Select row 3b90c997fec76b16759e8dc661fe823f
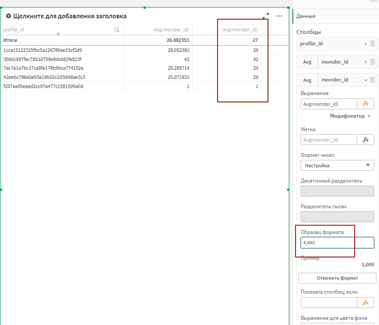The height and width of the screenshot is (325, 379). [x=42, y=59]
